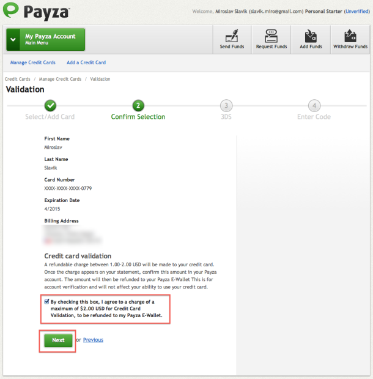This screenshot has height=379, width=373.
Task: Open Add a Credit Card tab
Action: click(x=86, y=62)
